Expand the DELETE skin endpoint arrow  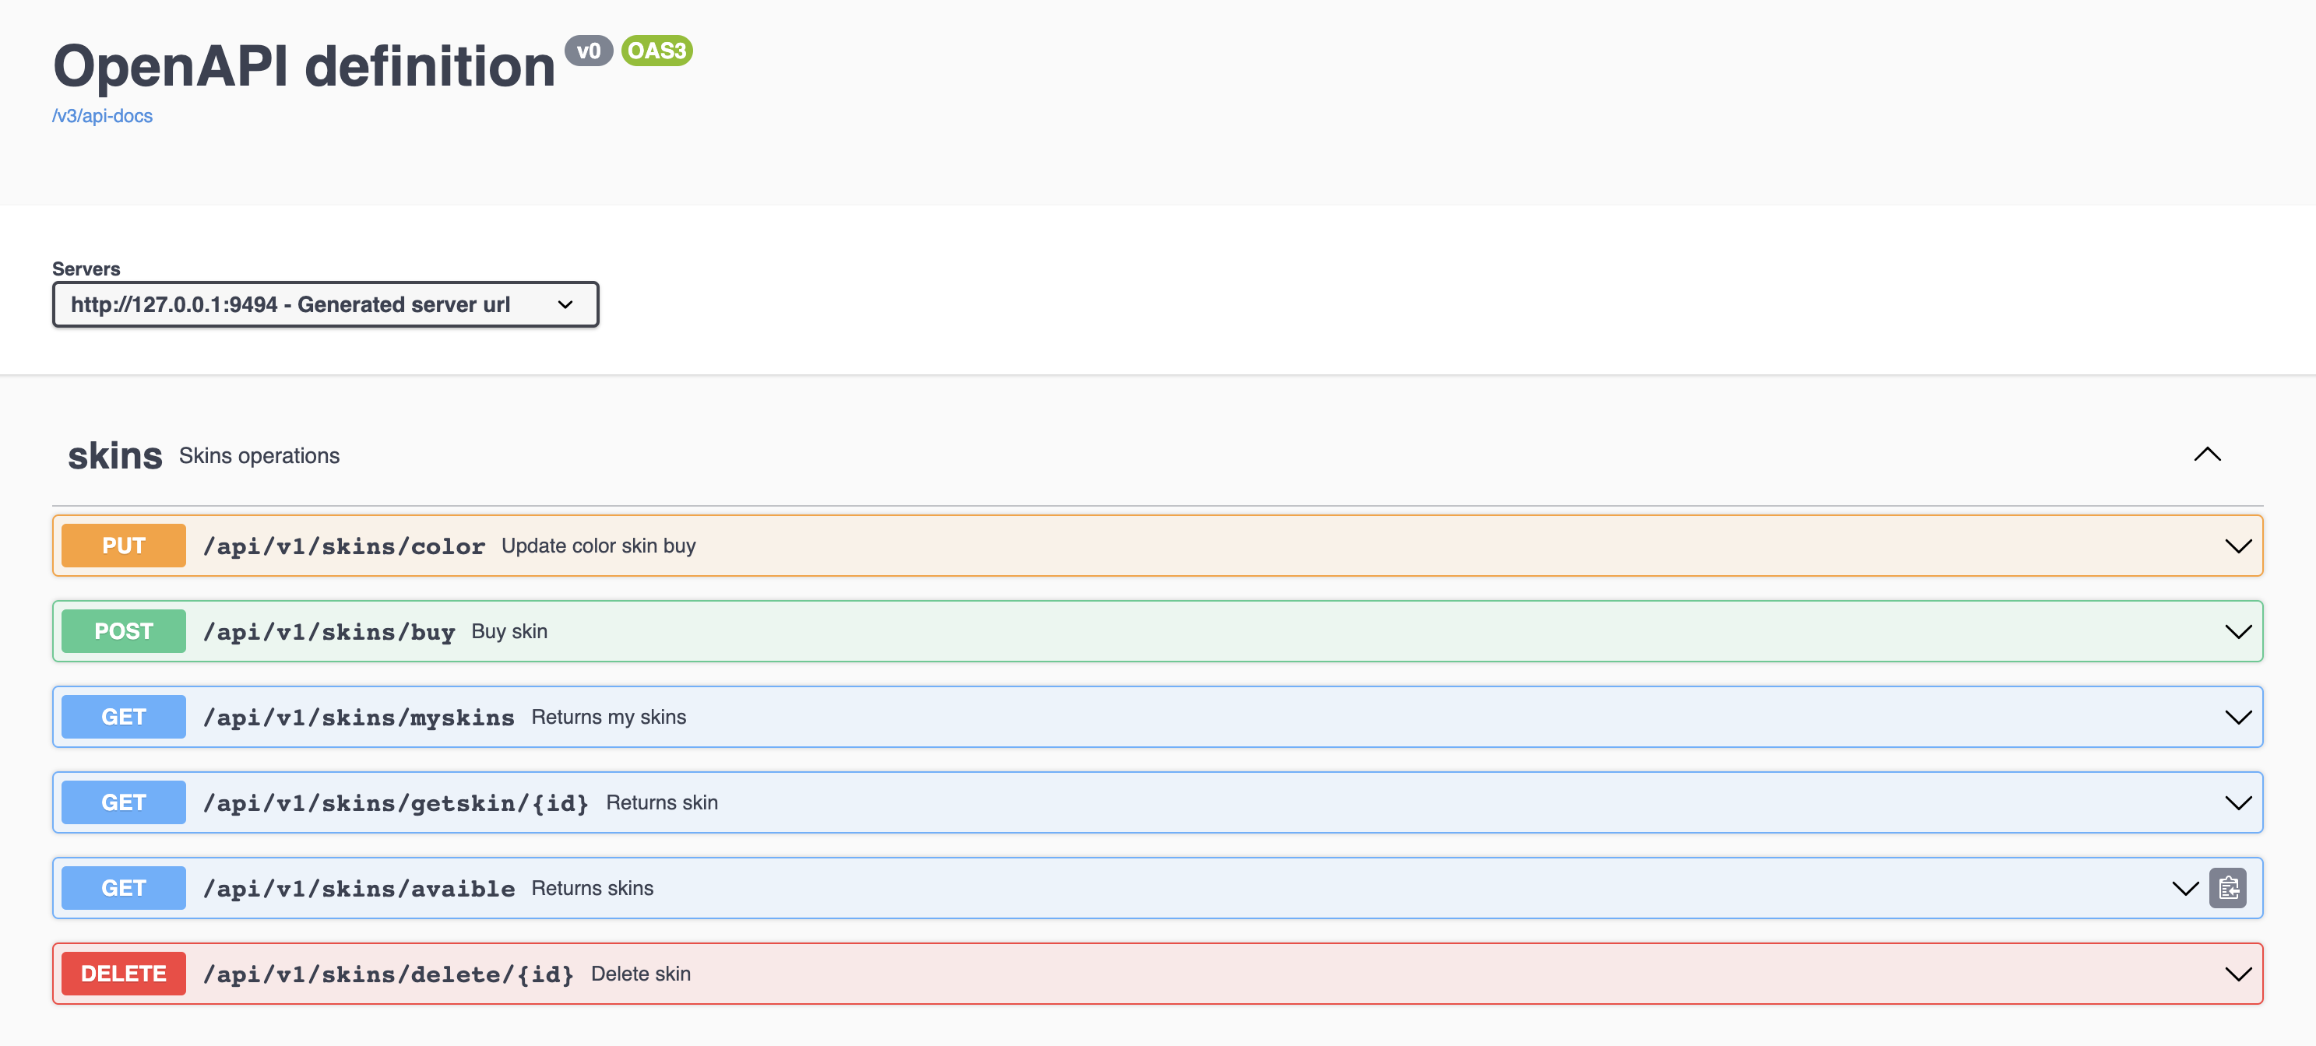click(x=2237, y=973)
